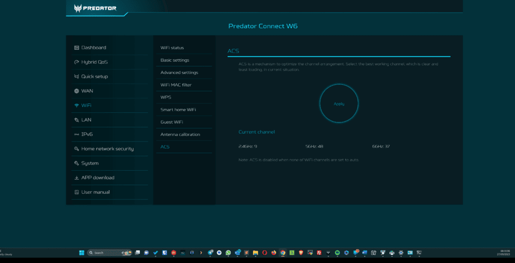Click the Home network security icon
Viewport: 515px width, 263px height.
pyautogui.click(x=76, y=149)
